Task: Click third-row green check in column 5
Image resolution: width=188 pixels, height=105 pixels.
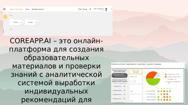Action: click(170, 97)
